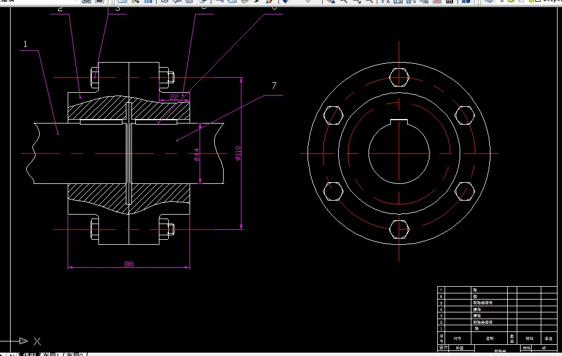562x356 pixels.
Task: Select the top hexagonal bolt head in the flange view
Action: [x=399, y=77]
